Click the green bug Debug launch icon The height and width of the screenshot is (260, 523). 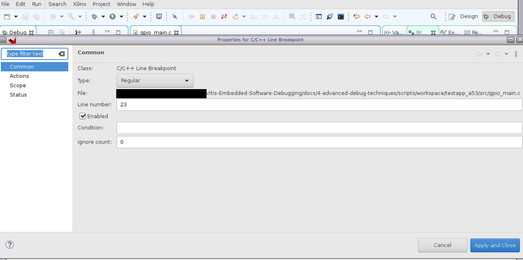pyautogui.click(x=94, y=17)
